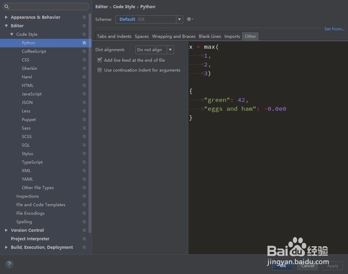Select YAML code style

coord(27,179)
